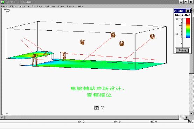Click the Cadp2 application icon in title bar
The height and width of the screenshot is (129, 194).
coord(2,2)
